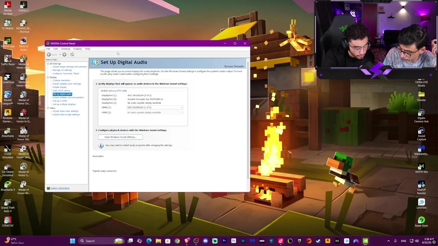The width and height of the screenshot is (438, 246).
Task: Select Configure Surround, PhysX
Action: (x=66, y=73)
